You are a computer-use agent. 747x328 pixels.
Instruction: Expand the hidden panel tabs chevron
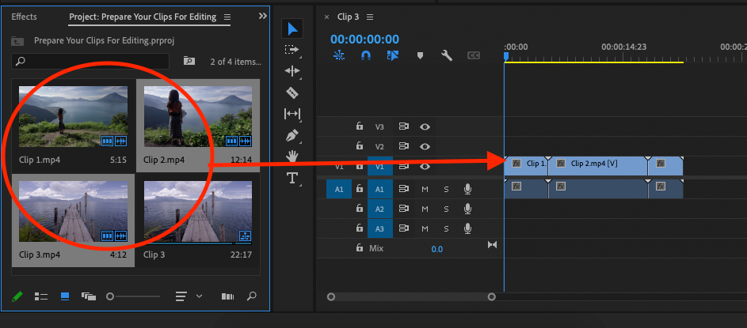(263, 16)
